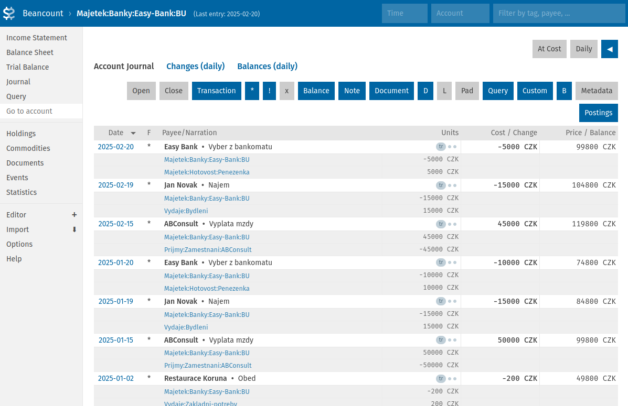628x406 pixels.
Task: Click the left-arrow chart toggle button
Action: (x=609, y=49)
